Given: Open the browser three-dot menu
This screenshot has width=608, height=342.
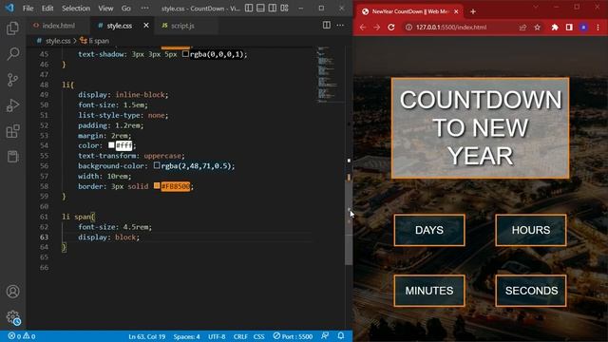Looking at the screenshot, I should pyautogui.click(x=598, y=28).
